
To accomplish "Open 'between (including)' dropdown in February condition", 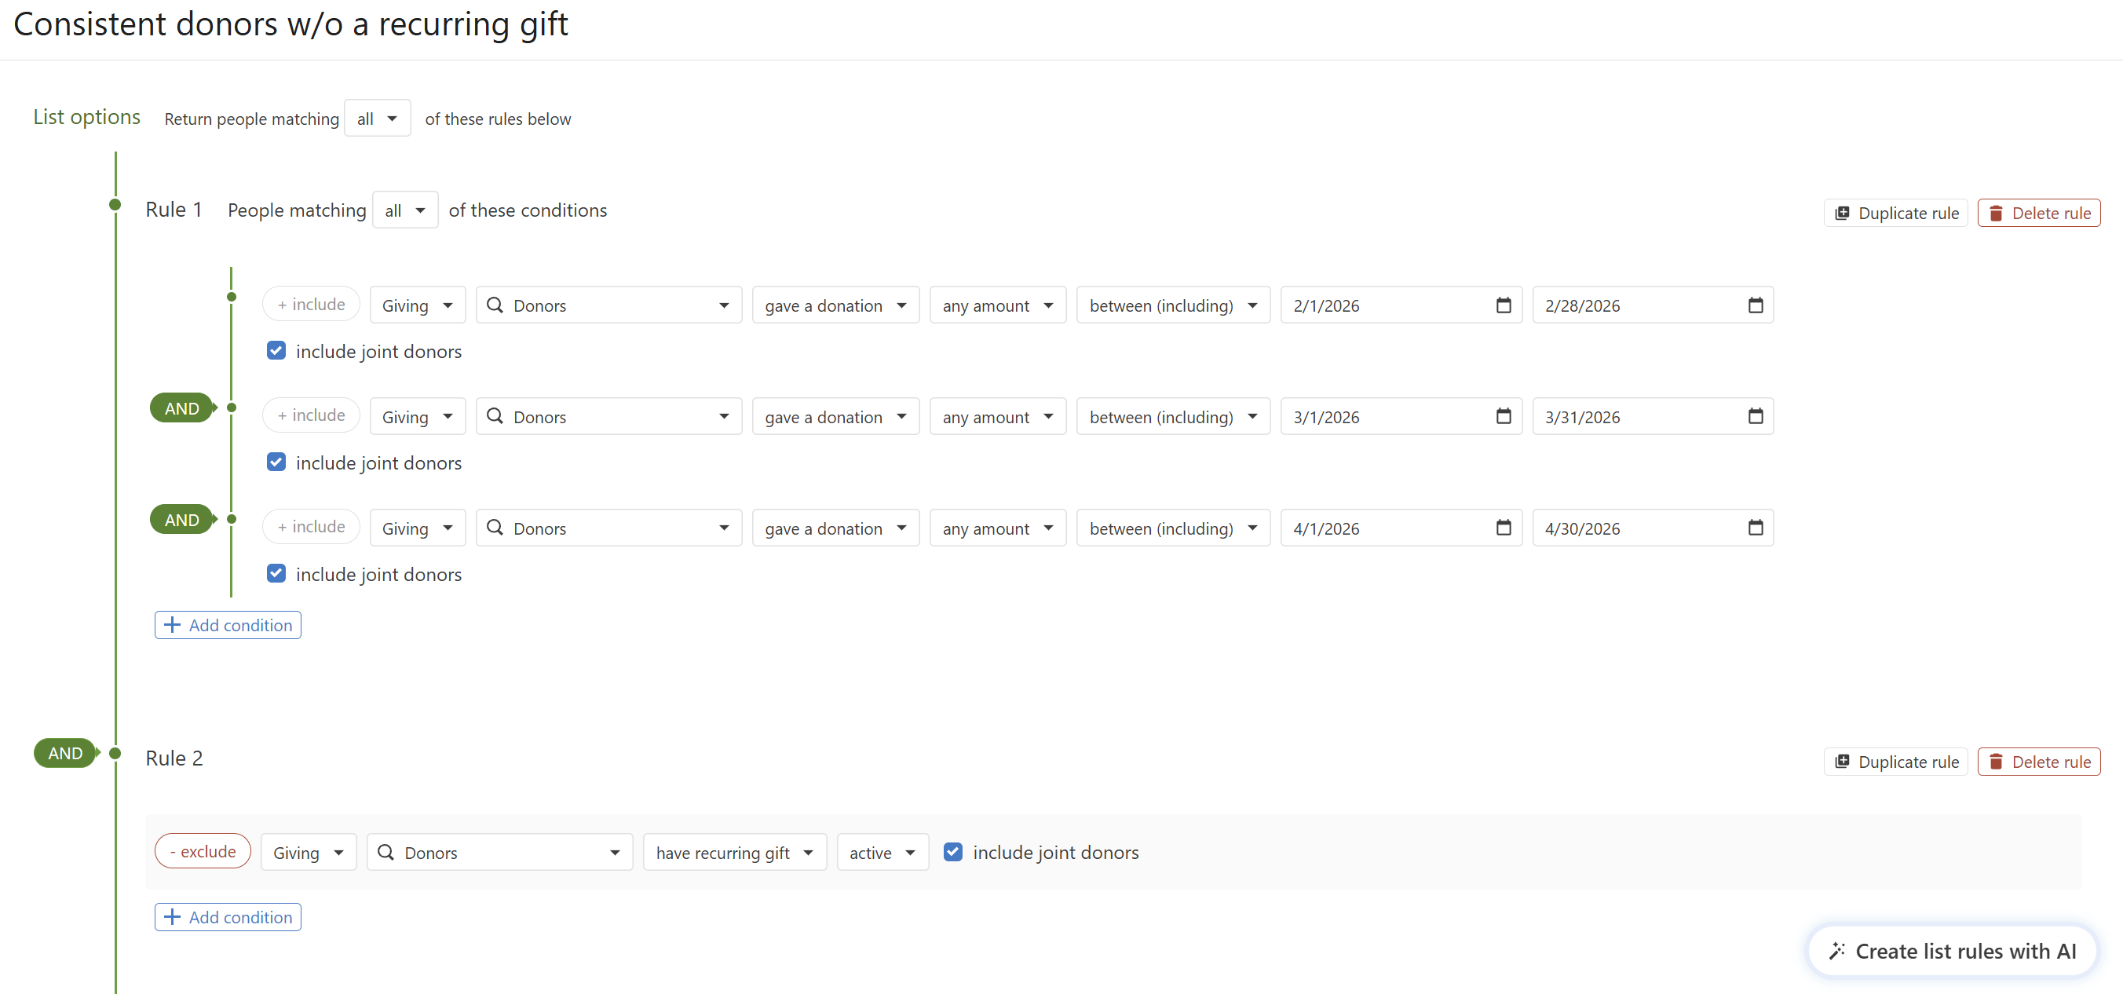I will point(1174,305).
